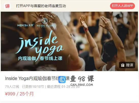139x103 pixels.
Task: Click 已更新18/18节 lesson progress text
Action: point(33,87)
